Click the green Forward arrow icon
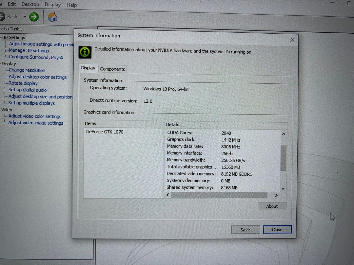This screenshot has height=265, width=354. pyautogui.click(x=34, y=17)
